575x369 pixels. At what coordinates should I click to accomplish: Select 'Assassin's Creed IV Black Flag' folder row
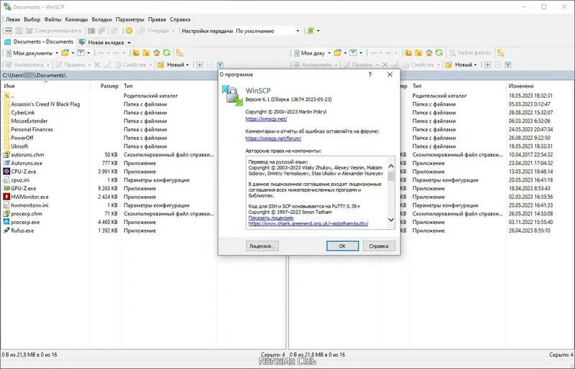[45, 104]
